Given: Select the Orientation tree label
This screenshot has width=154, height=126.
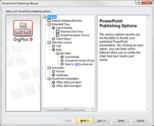Looking at the screenshot, I should tap(58, 68).
